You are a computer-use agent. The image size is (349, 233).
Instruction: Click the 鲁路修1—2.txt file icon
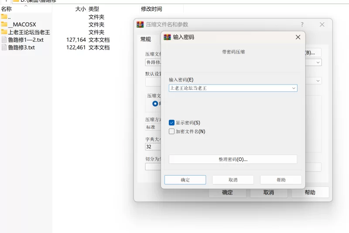(4, 40)
